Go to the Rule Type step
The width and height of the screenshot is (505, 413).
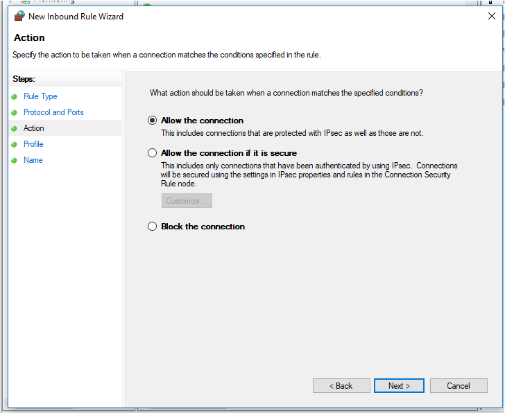40,96
